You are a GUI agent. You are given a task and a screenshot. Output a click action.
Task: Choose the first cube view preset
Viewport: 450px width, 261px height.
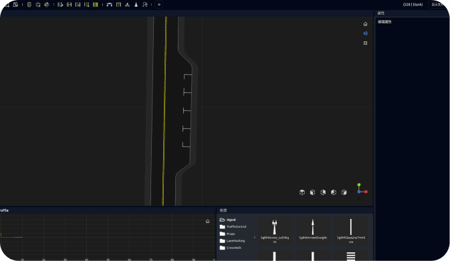pyautogui.click(x=302, y=192)
